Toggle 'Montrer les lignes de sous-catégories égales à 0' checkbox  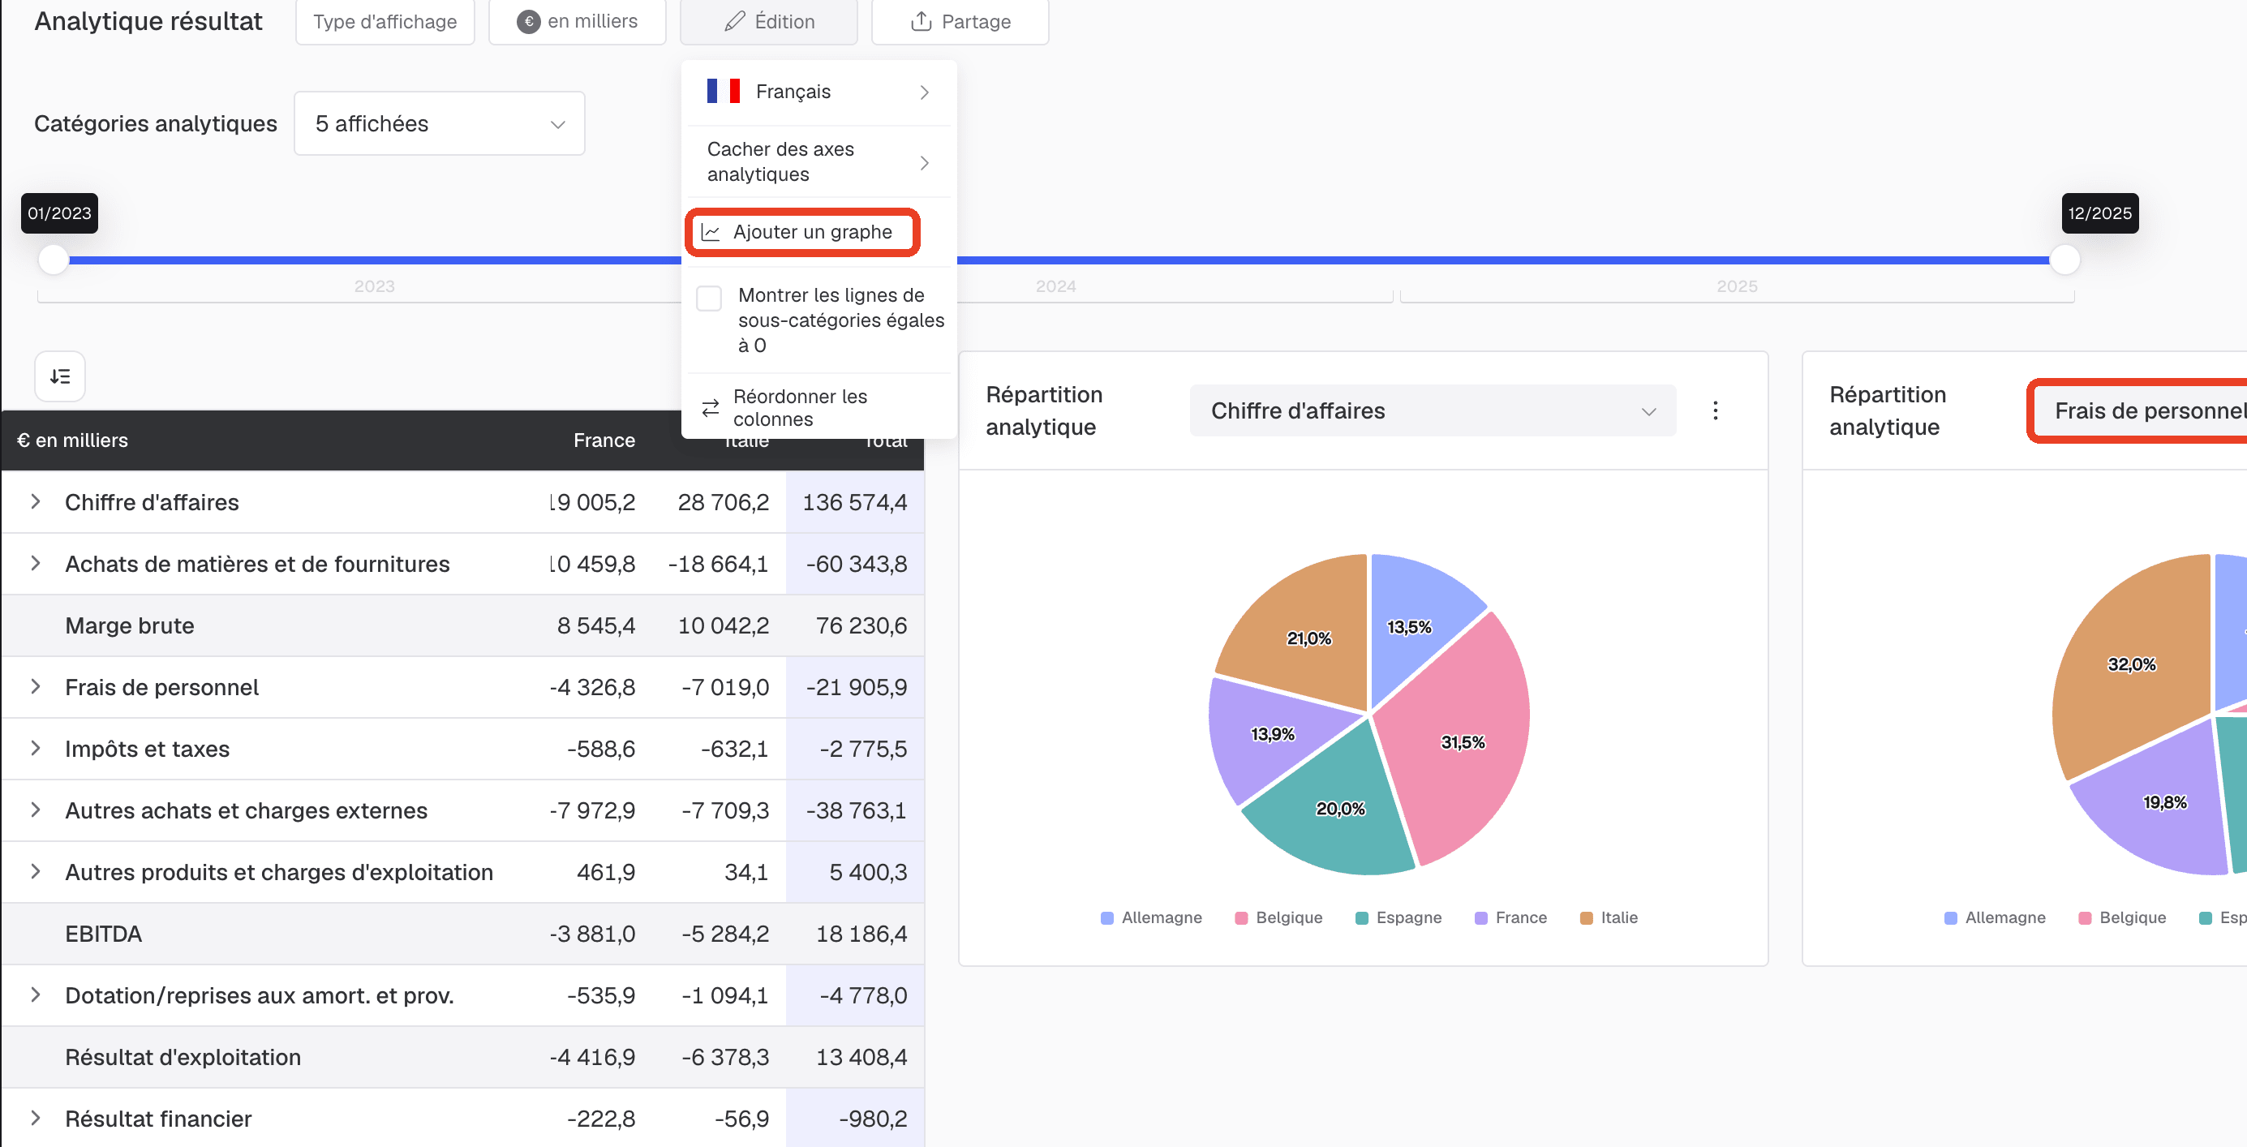(709, 299)
